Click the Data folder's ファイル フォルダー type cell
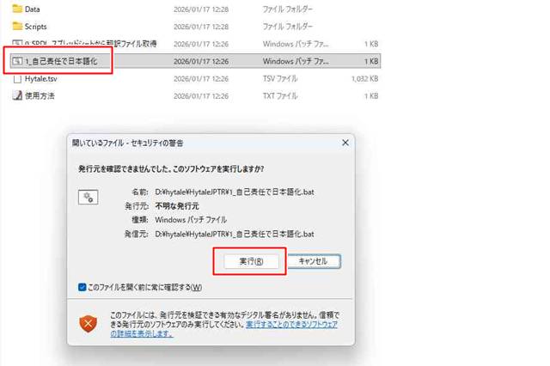The width and height of the screenshot is (550, 366). click(x=288, y=9)
